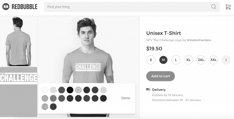Click Add to cart button
This screenshot has height=119, width=234.
tap(160, 76)
